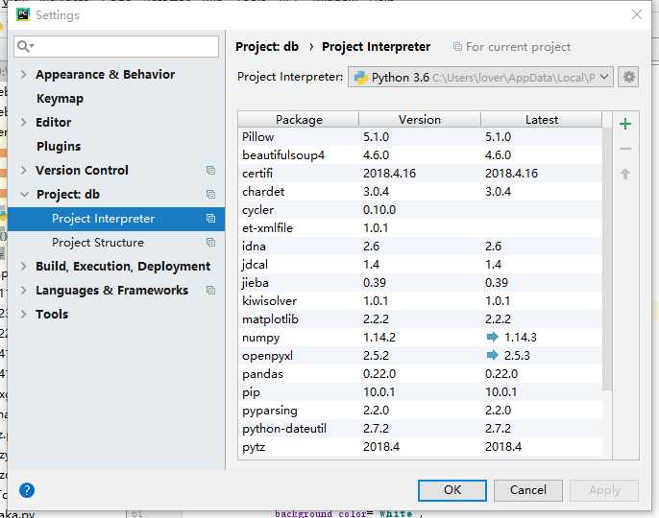Click copy icon beside Version Control
Image resolution: width=659 pixels, height=518 pixels.
(210, 170)
